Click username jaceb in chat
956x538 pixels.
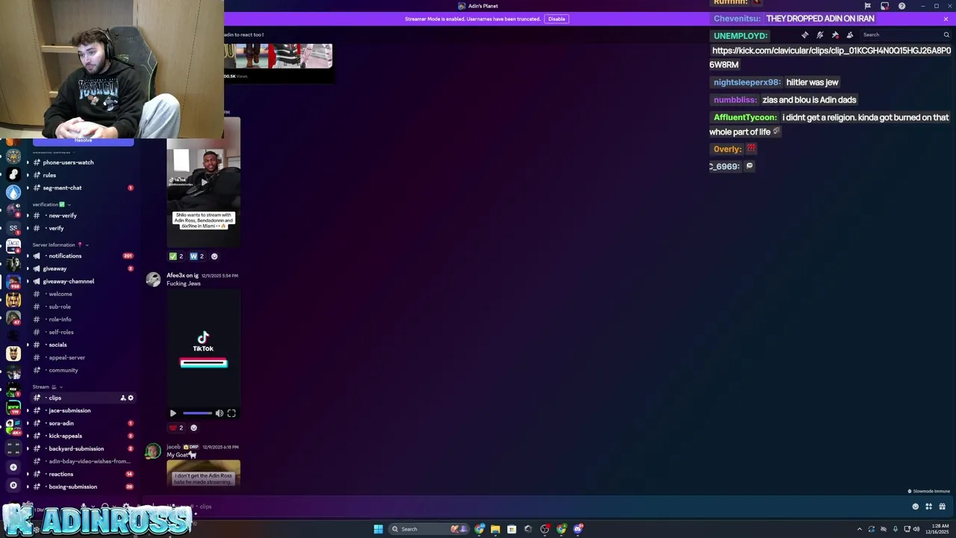(x=173, y=447)
